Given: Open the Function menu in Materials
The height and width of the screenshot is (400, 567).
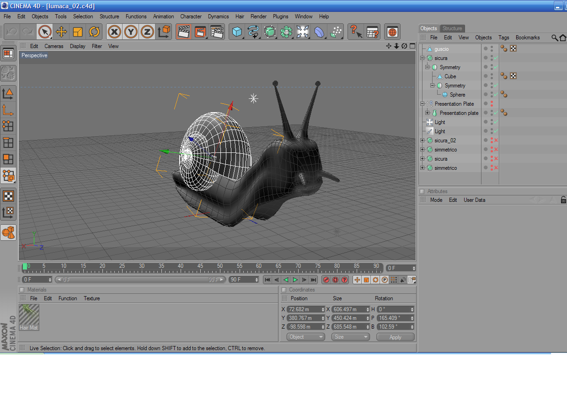Looking at the screenshot, I should click(x=68, y=298).
